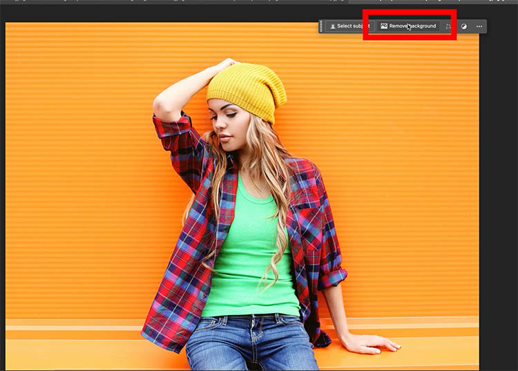This screenshot has width=518, height=371.
Task: Click the Remove background button
Action: 408,26
